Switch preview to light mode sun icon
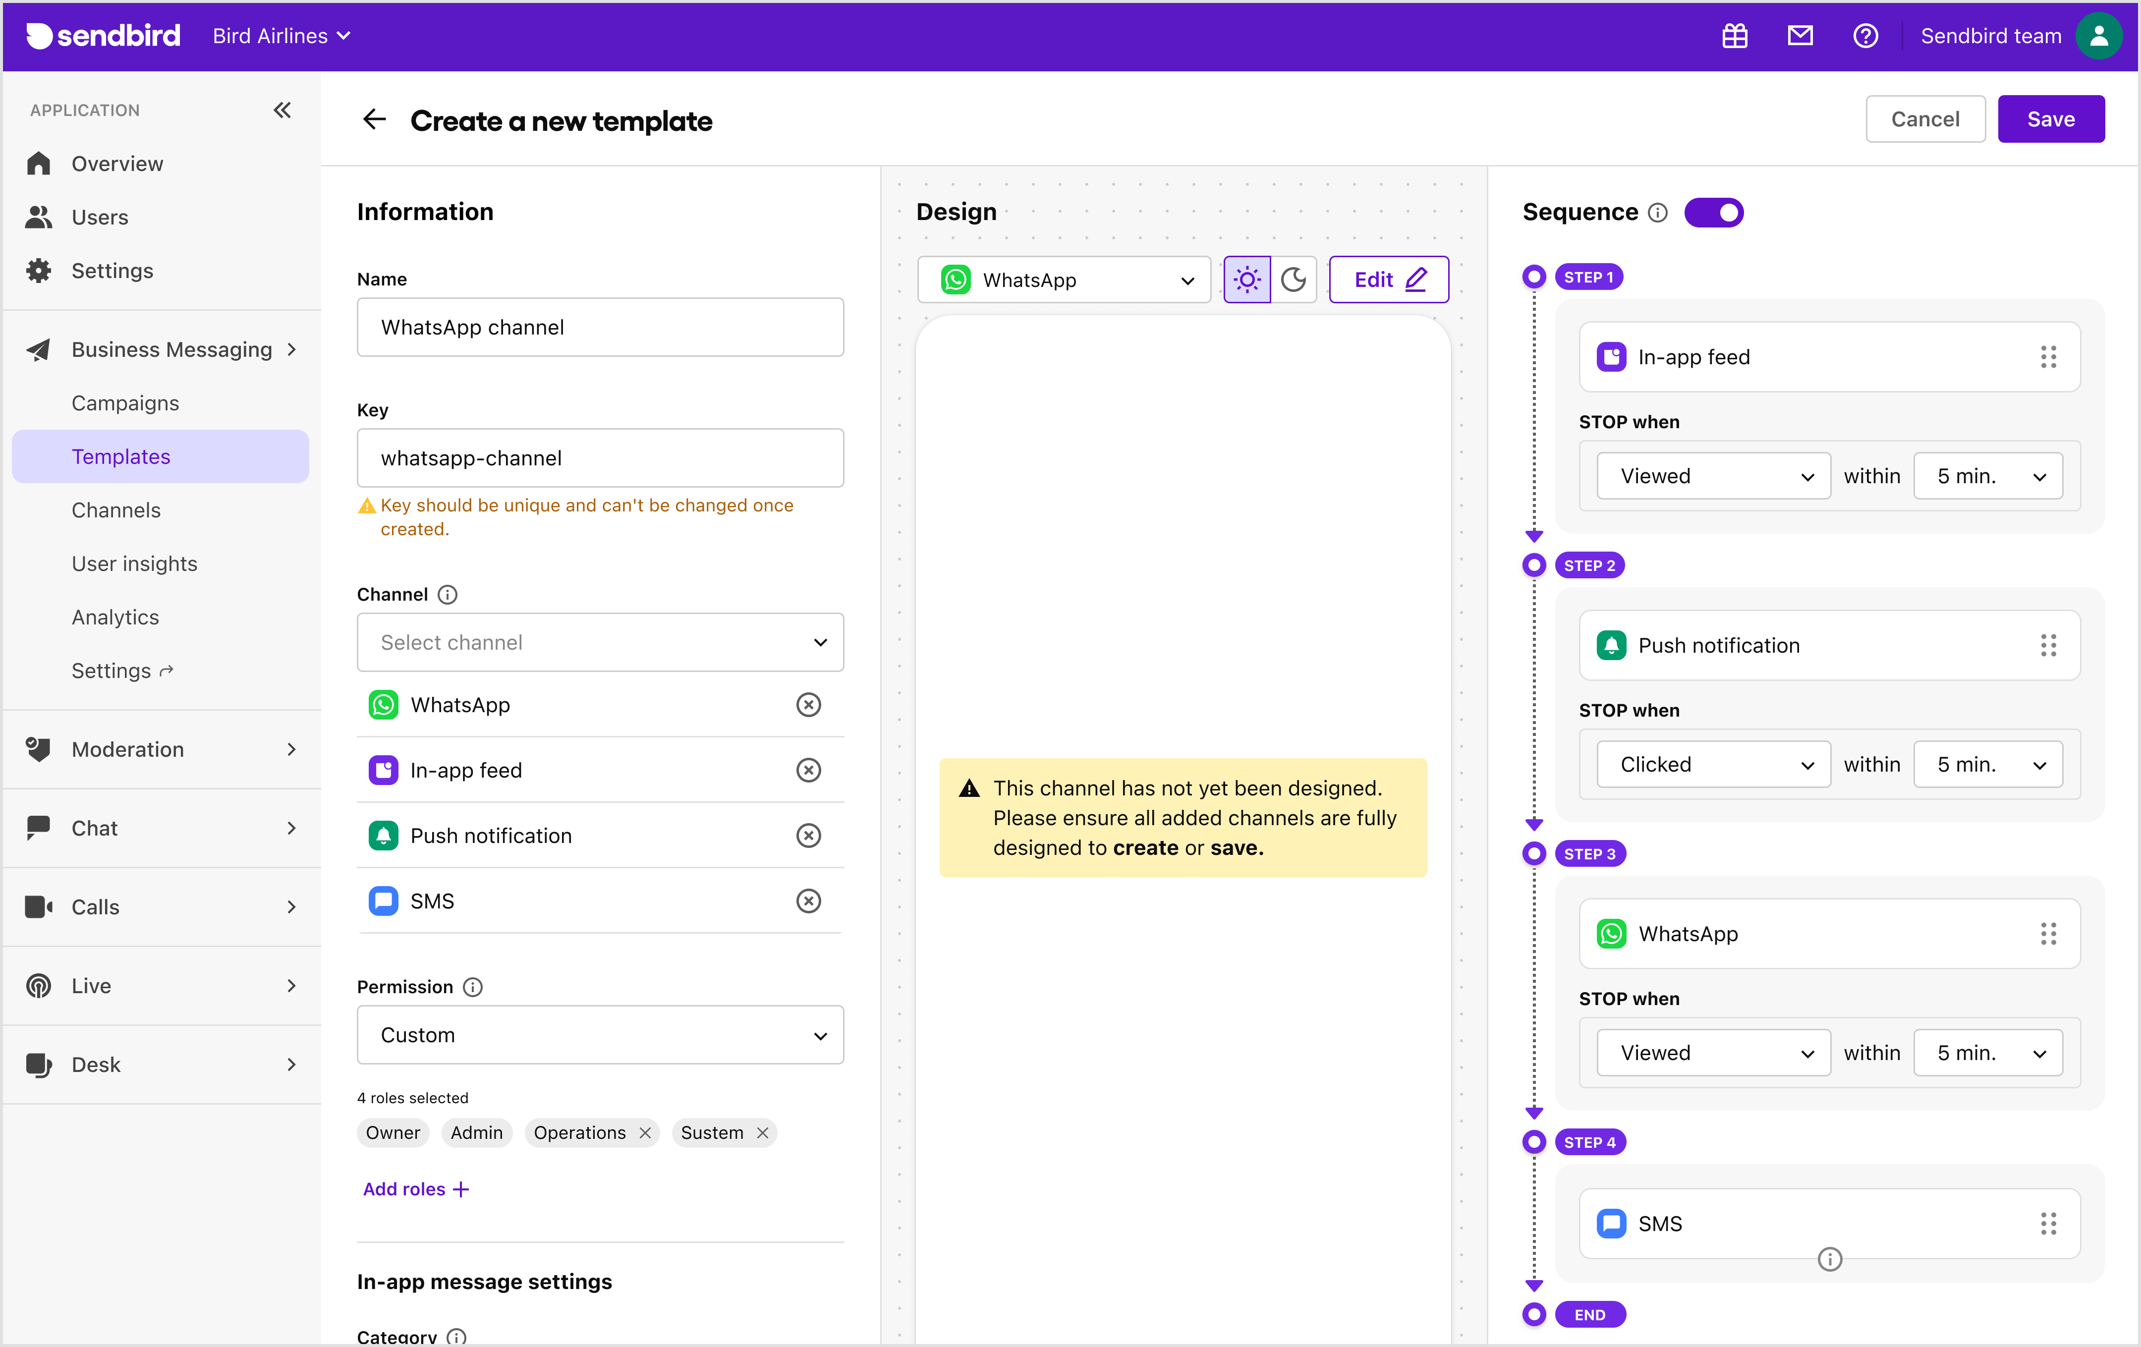 [1247, 280]
